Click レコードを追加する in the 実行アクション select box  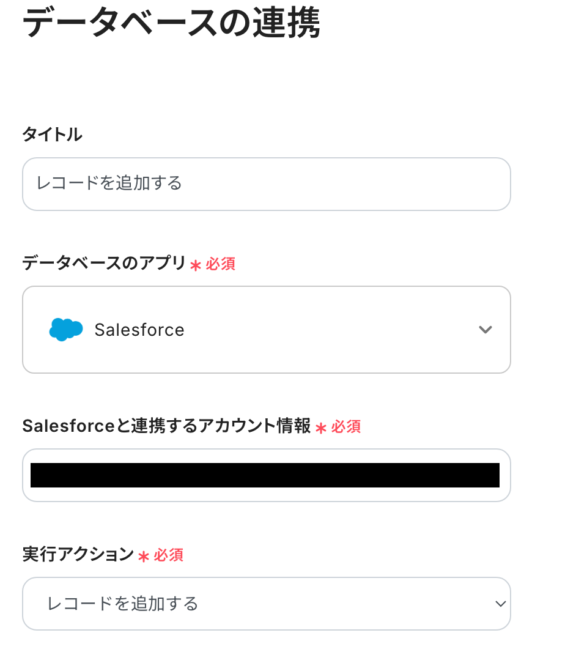123,604
